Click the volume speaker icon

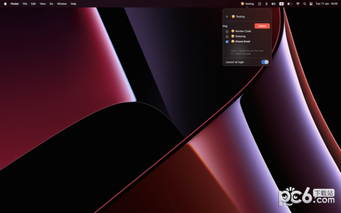point(273,4)
